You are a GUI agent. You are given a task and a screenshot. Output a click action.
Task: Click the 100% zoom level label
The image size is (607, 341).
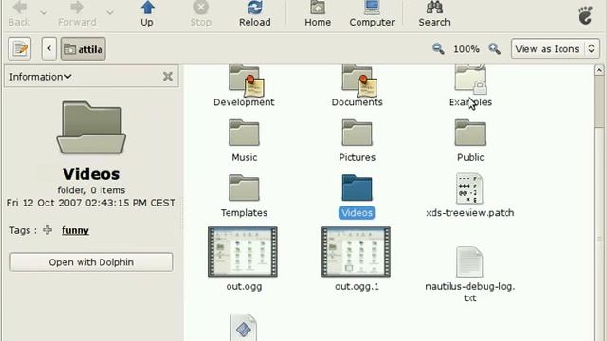467,49
